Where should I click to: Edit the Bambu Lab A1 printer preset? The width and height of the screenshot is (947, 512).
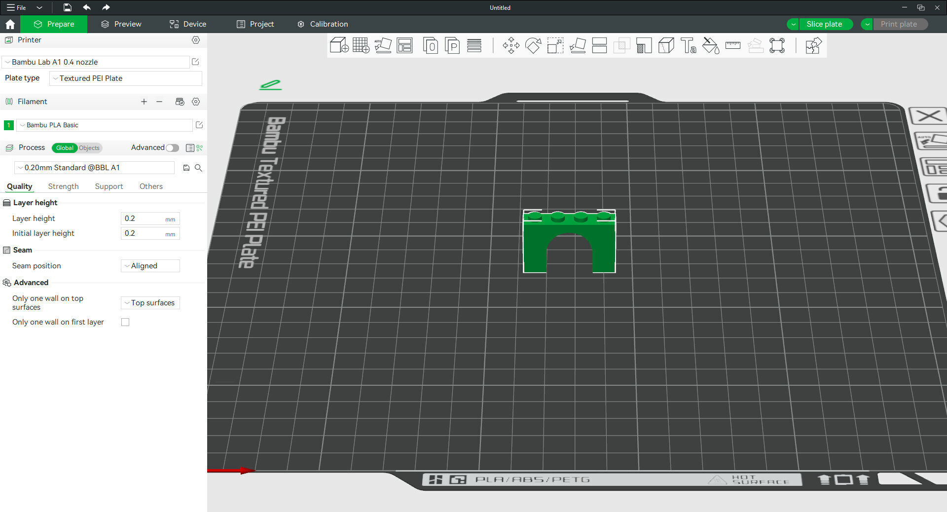click(x=195, y=62)
